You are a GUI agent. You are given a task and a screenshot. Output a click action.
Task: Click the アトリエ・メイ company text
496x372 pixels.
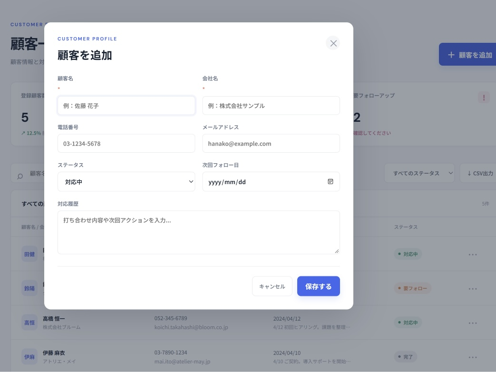click(x=59, y=361)
